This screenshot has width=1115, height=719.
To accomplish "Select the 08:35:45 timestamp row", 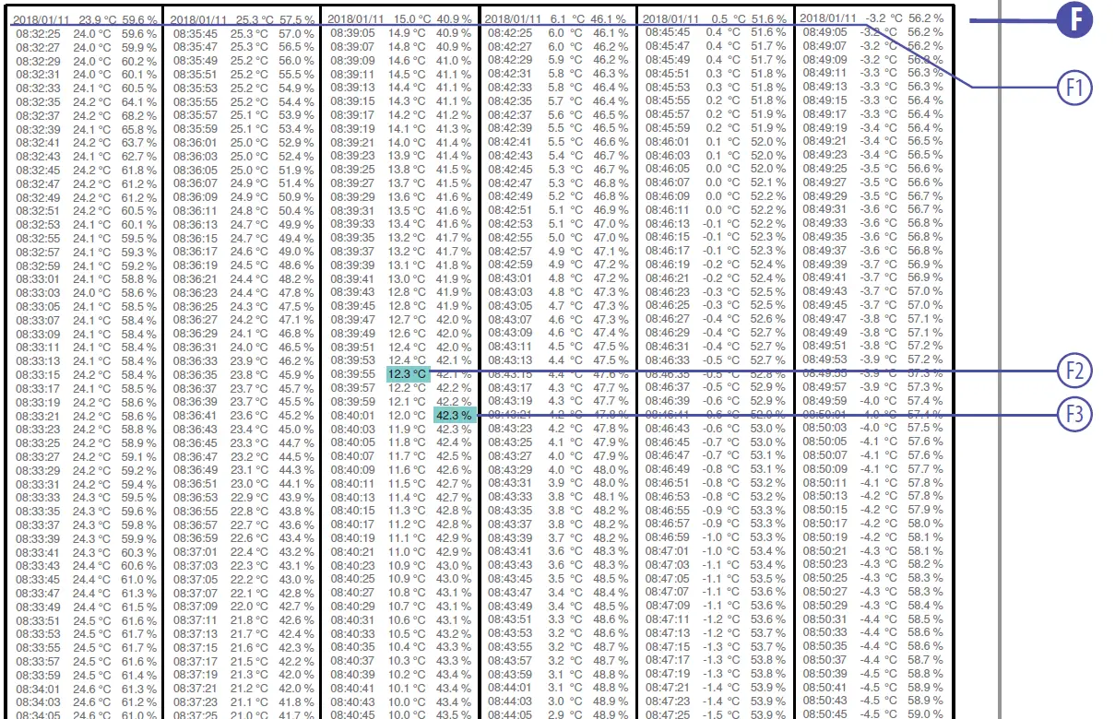I will pos(243,33).
